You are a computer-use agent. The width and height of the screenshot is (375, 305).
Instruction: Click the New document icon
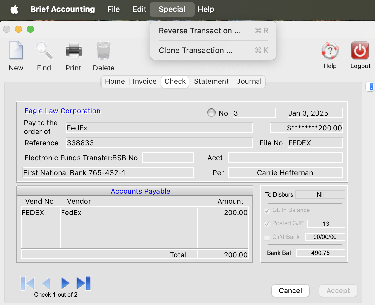16,50
